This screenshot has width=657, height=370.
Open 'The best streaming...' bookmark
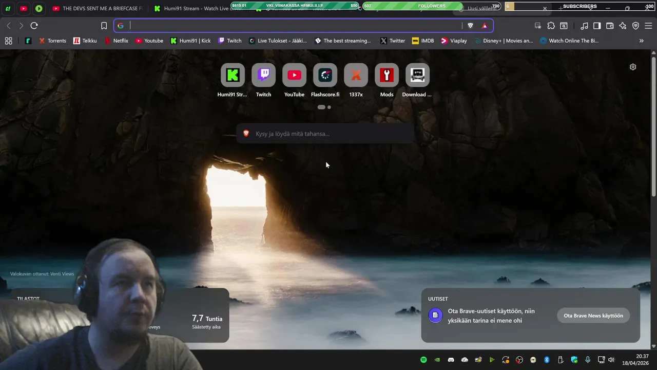point(342,41)
